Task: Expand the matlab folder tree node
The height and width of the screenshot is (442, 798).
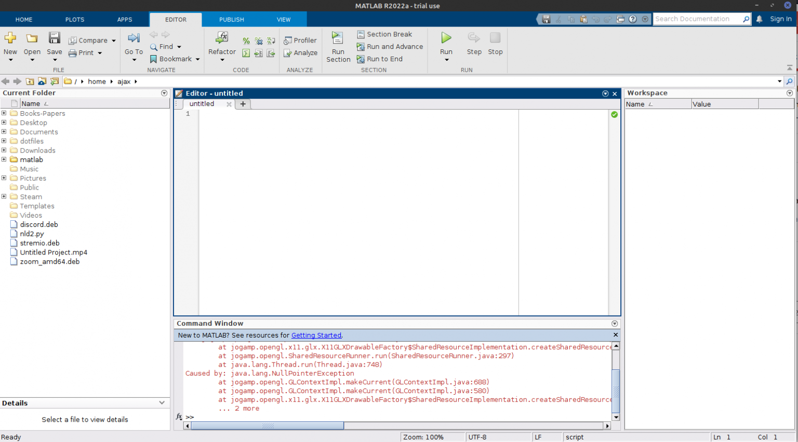Action: 4,159
